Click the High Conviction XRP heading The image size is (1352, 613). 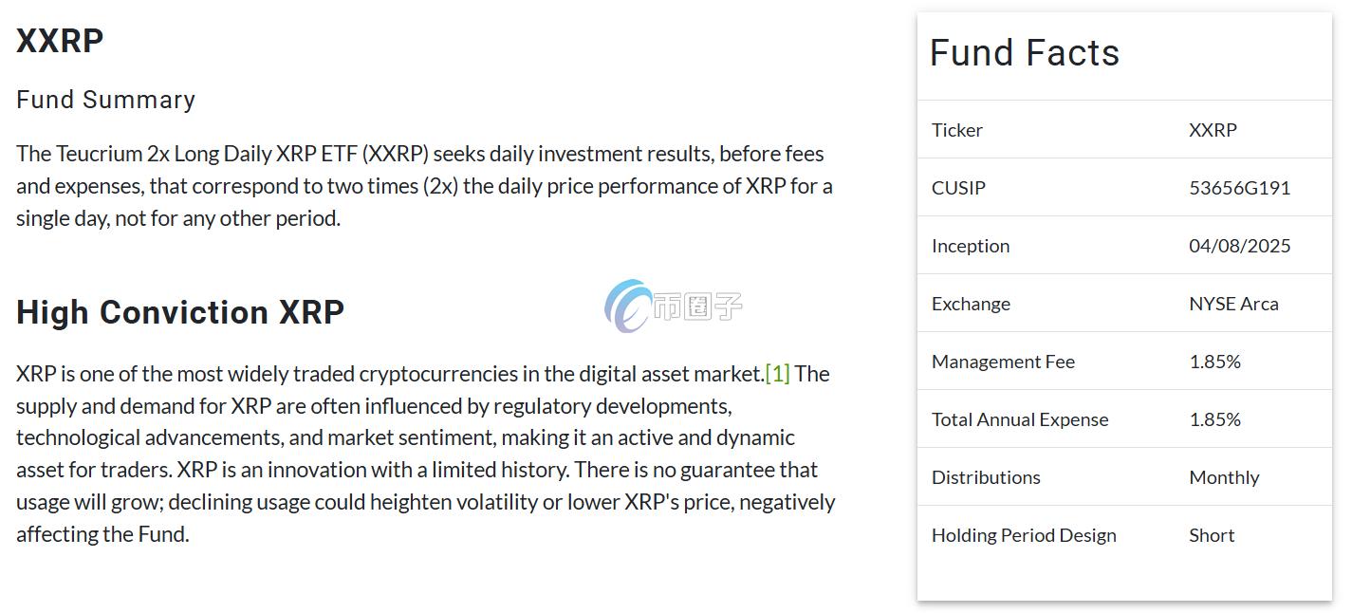click(180, 312)
